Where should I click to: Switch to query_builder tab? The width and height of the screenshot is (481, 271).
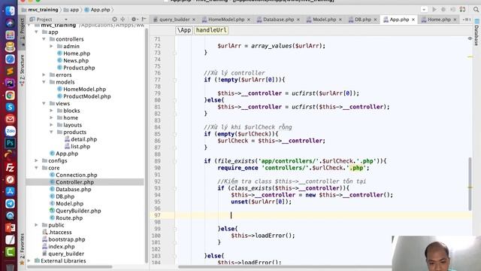click(x=174, y=20)
